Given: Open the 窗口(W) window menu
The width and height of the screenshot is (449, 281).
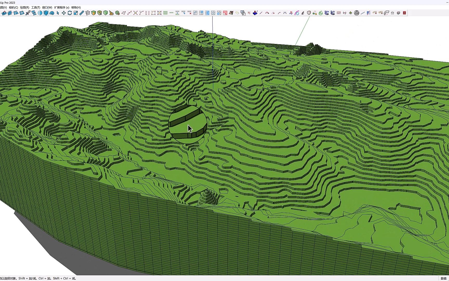Looking at the screenshot, I should pos(47,8).
